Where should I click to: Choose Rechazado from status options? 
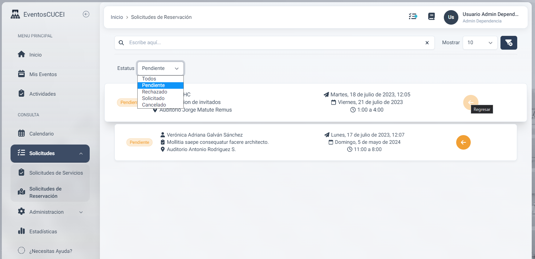(154, 92)
